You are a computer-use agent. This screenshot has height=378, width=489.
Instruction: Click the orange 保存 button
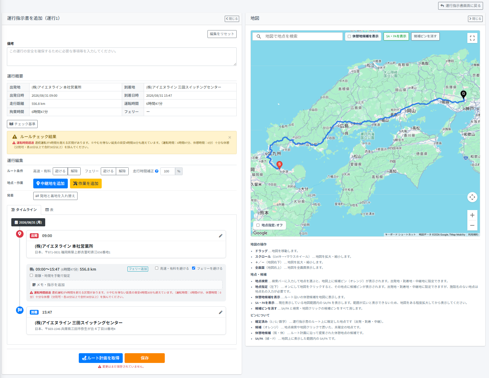pos(145,358)
